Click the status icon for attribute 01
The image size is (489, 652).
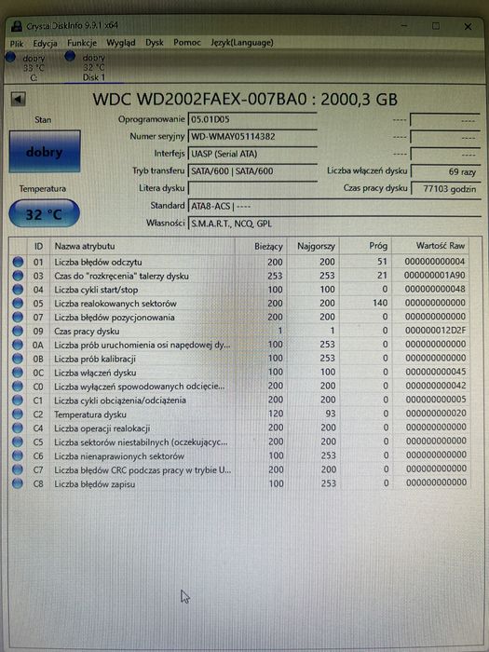coord(18,262)
